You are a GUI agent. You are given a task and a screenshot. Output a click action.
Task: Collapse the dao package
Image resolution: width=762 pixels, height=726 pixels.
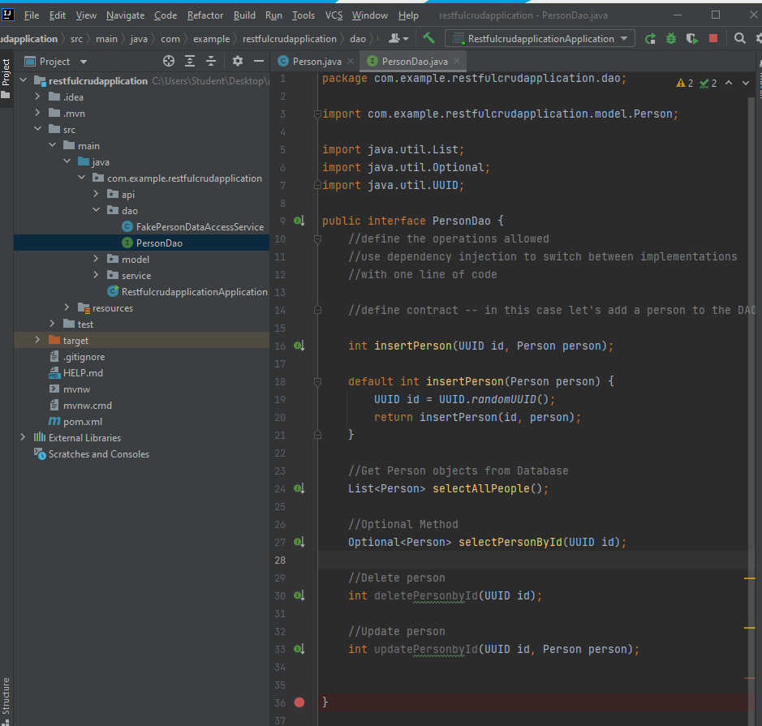click(96, 210)
